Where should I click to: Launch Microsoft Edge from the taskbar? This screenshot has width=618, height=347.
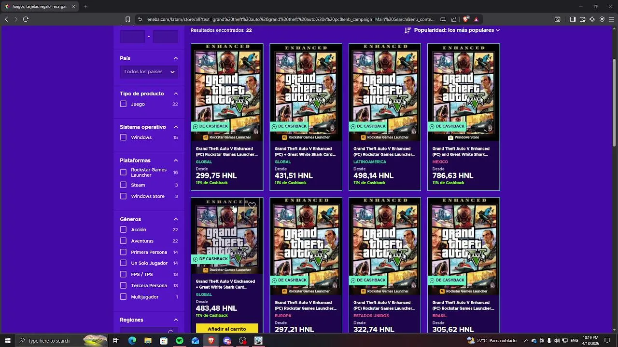[x=132, y=341]
